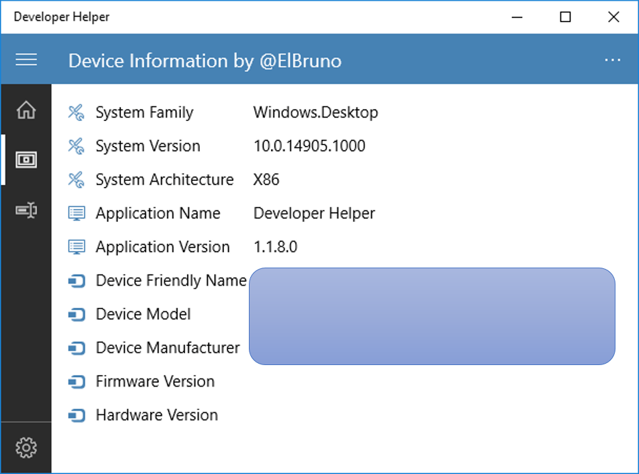Click the System Version row icon
The image size is (639, 474).
tap(77, 146)
